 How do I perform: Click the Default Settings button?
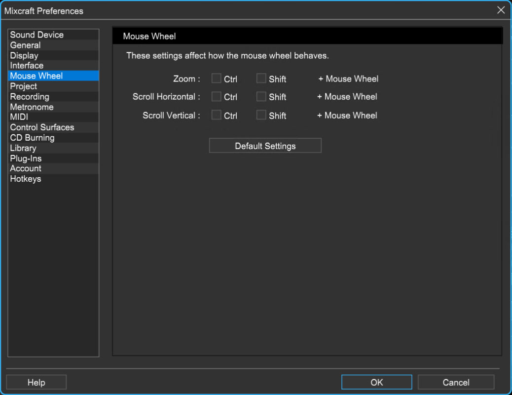pos(265,146)
